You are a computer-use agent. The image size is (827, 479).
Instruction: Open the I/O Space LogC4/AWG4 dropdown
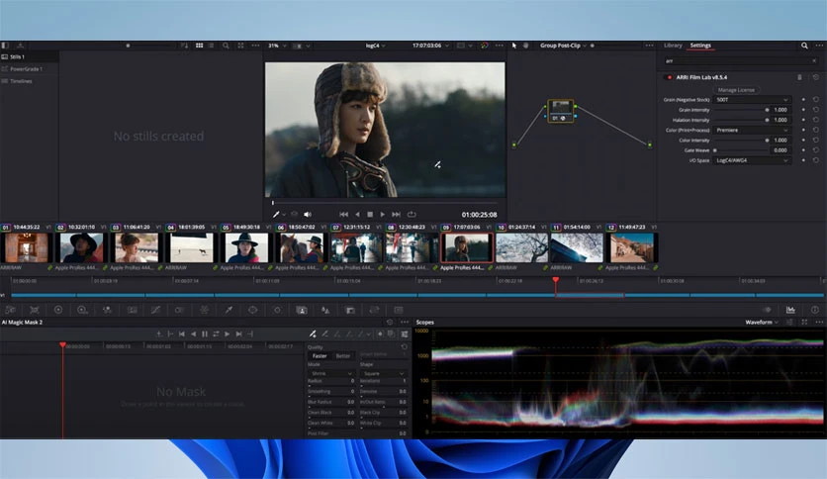(x=752, y=160)
